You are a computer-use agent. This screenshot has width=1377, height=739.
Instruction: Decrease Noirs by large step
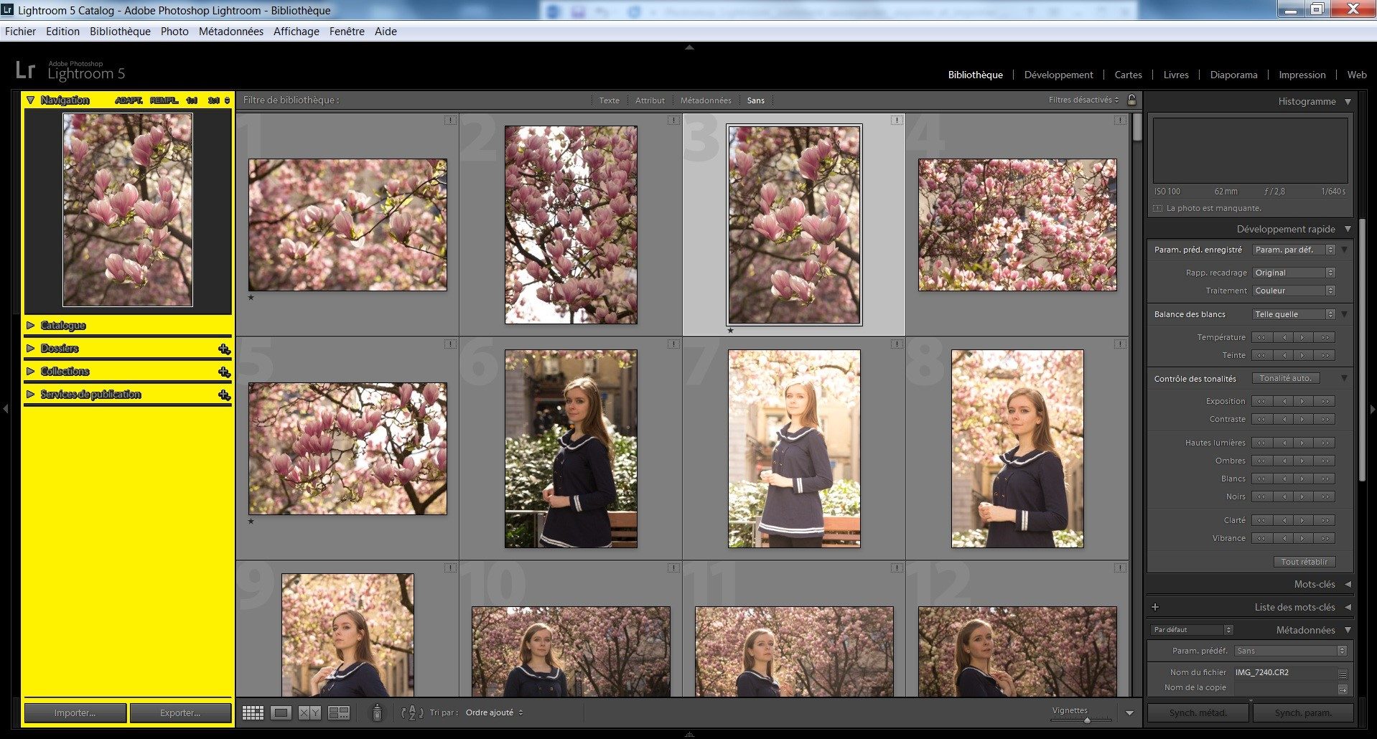1261,496
